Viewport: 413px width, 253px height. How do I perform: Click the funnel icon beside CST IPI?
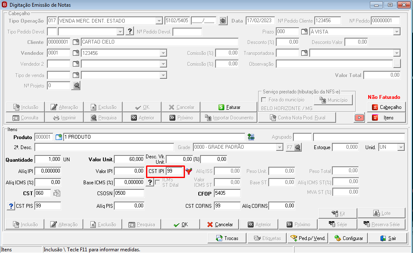pos(189,171)
